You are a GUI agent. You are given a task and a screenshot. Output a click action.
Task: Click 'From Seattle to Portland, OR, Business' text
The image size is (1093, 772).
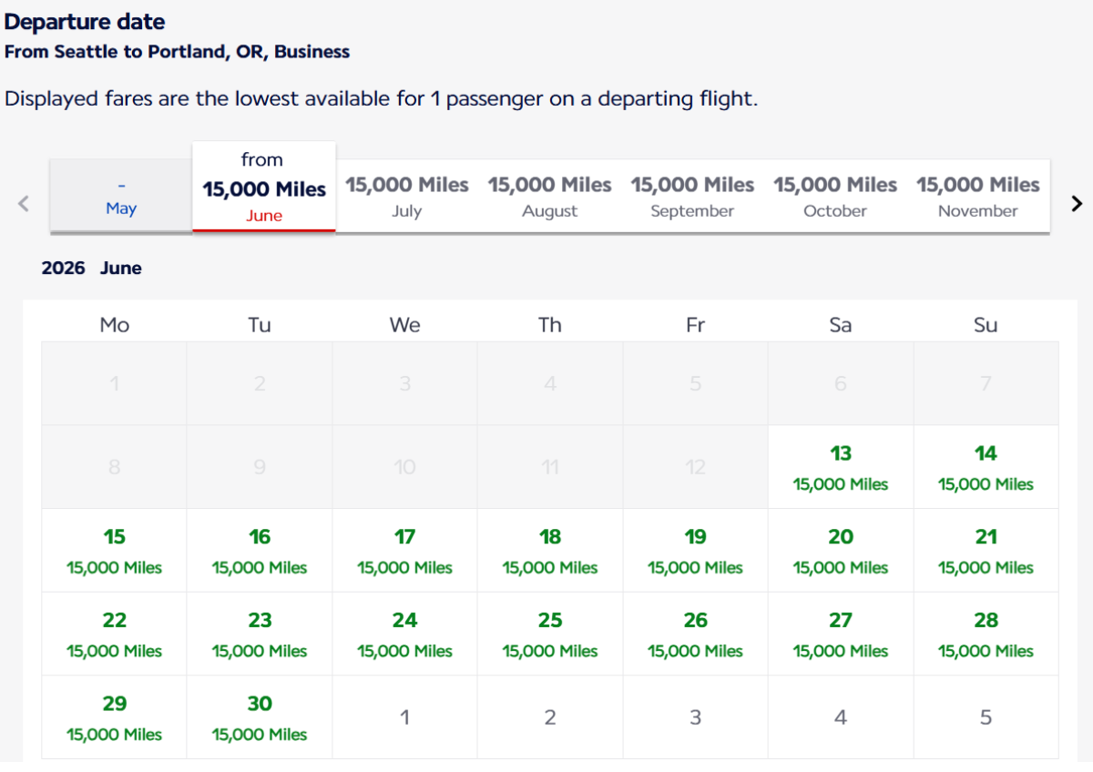tap(178, 52)
